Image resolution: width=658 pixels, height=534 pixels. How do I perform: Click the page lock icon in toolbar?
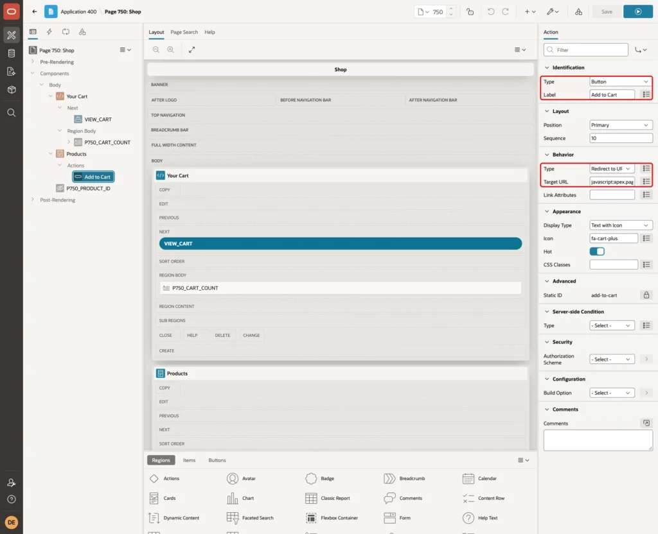pyautogui.click(x=470, y=12)
